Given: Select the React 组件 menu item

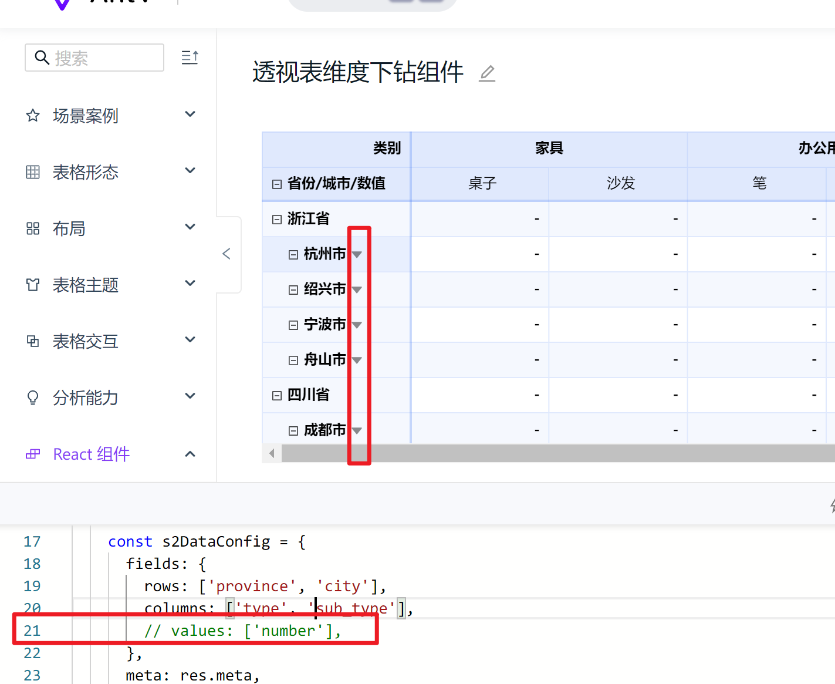Looking at the screenshot, I should click(92, 454).
